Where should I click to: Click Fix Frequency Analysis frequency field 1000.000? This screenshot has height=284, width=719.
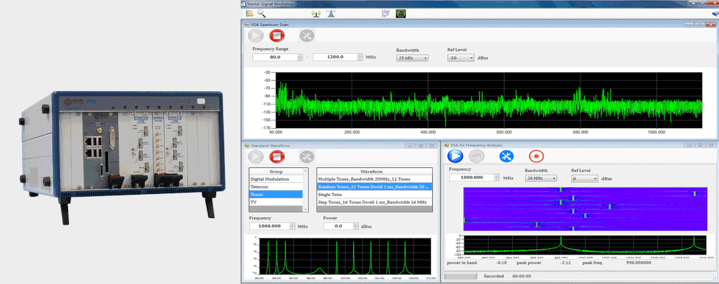pyautogui.click(x=472, y=177)
